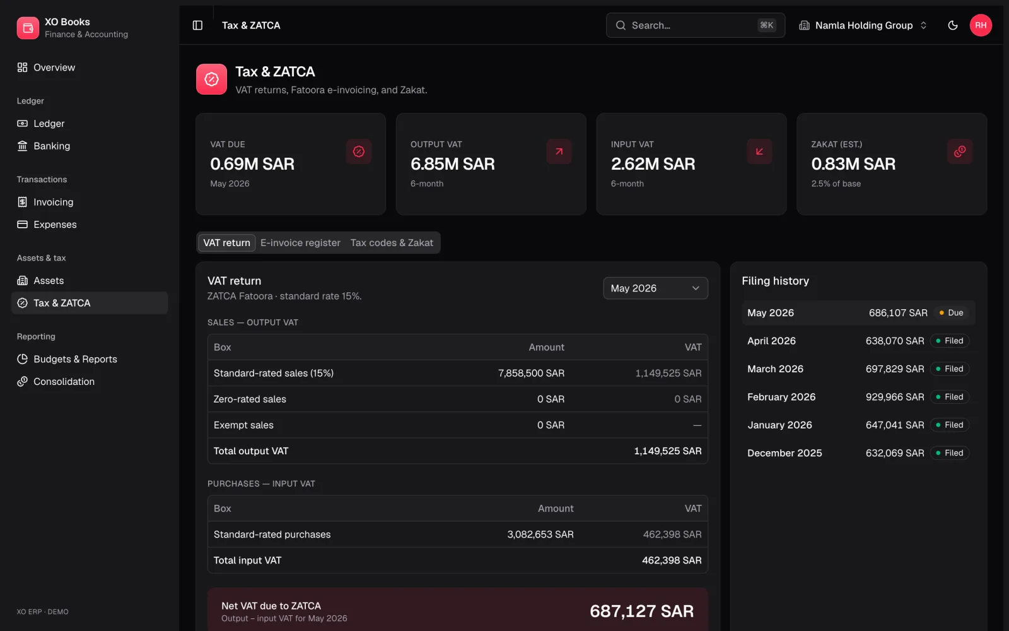Select December 2025 filing history row

pyautogui.click(x=858, y=453)
